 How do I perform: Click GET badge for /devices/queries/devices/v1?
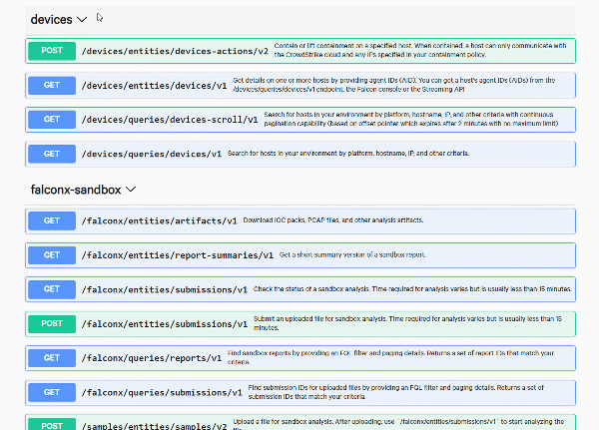click(x=52, y=154)
